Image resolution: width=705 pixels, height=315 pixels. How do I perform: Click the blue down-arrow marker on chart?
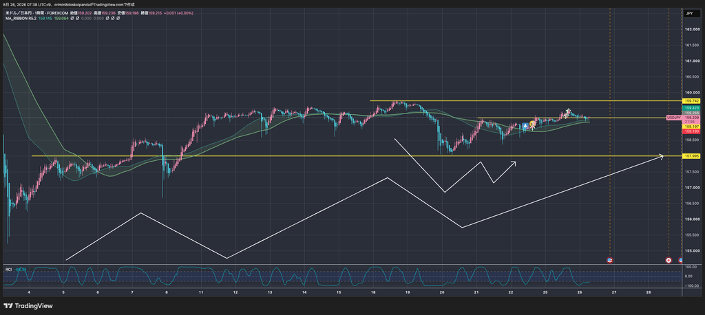click(525, 126)
